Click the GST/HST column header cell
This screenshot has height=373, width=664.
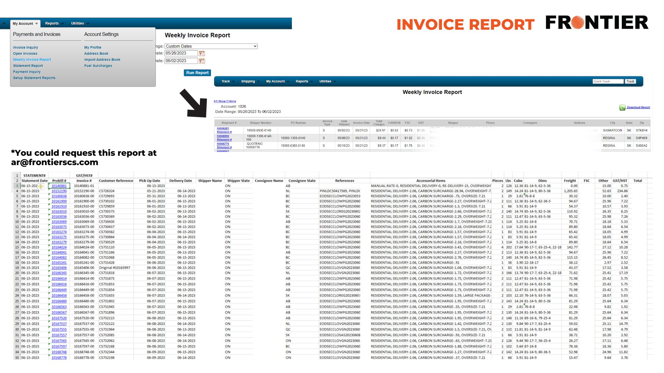click(620, 181)
